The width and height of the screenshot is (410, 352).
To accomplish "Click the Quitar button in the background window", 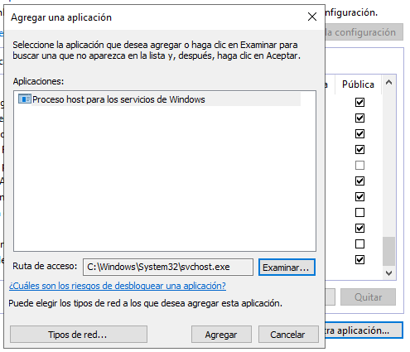I will (368, 297).
